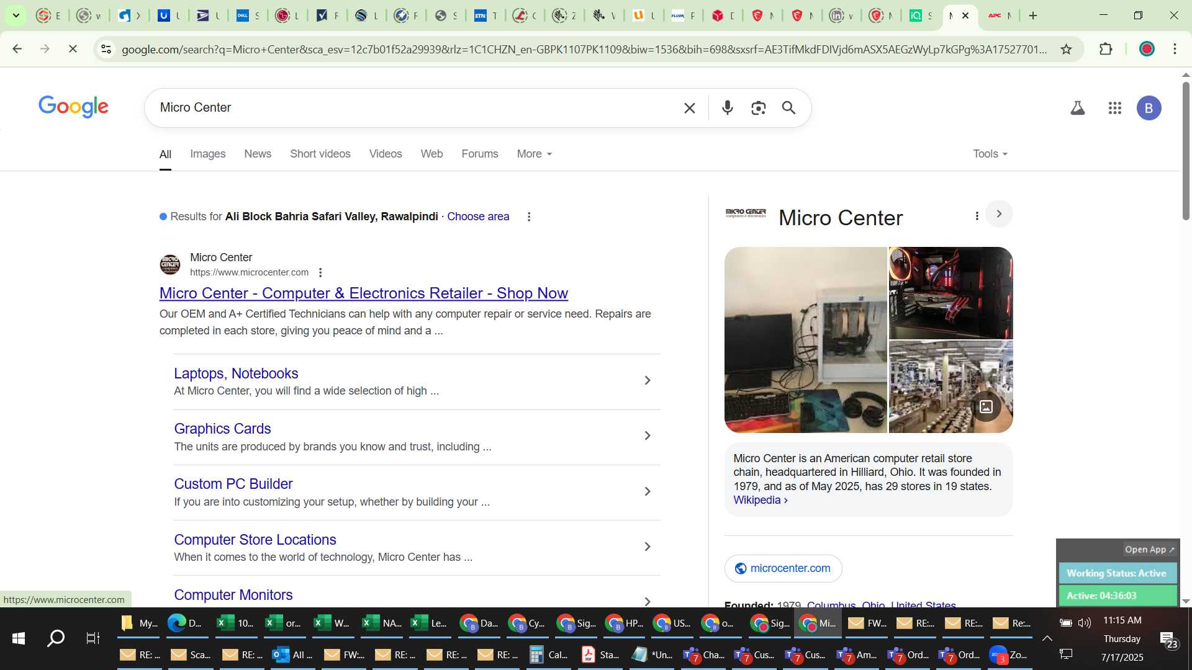This screenshot has width=1192, height=670.
Task: Click the next arrow in Micro Center panel
Action: coord(999,214)
